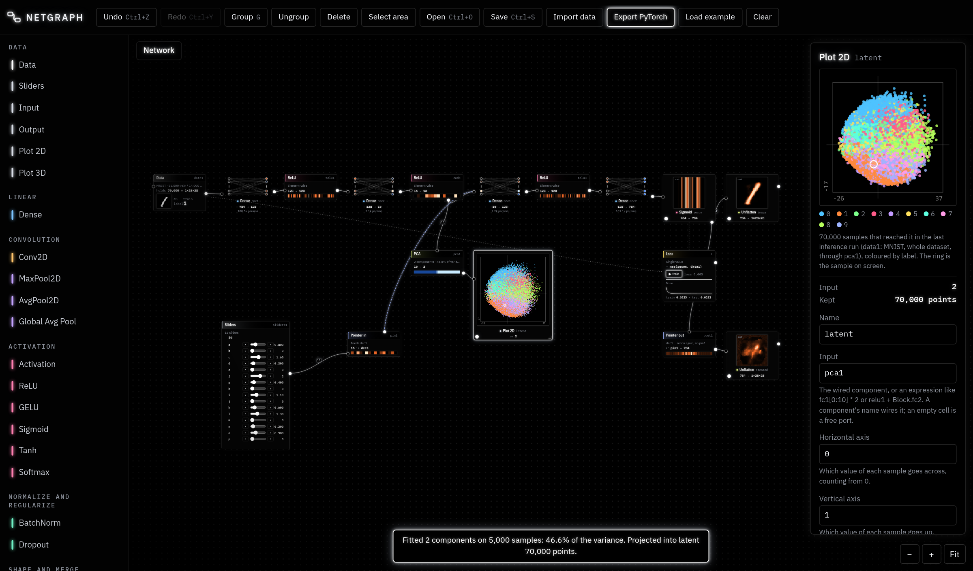Zoom out with the minus button
This screenshot has width=973, height=571.
(x=909, y=554)
